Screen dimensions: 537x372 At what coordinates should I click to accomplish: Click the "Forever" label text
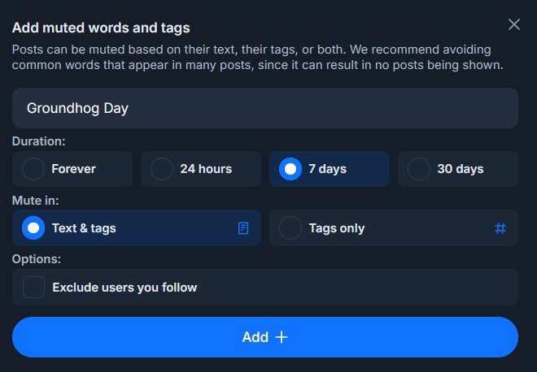point(73,169)
